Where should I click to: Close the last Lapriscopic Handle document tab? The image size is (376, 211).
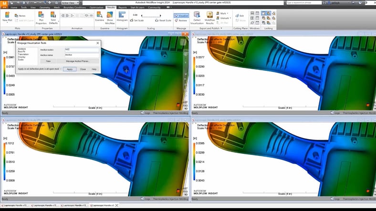[117, 205]
